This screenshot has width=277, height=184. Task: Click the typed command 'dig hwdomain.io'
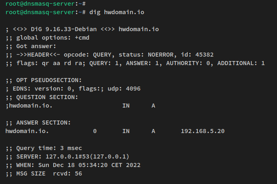(116, 12)
